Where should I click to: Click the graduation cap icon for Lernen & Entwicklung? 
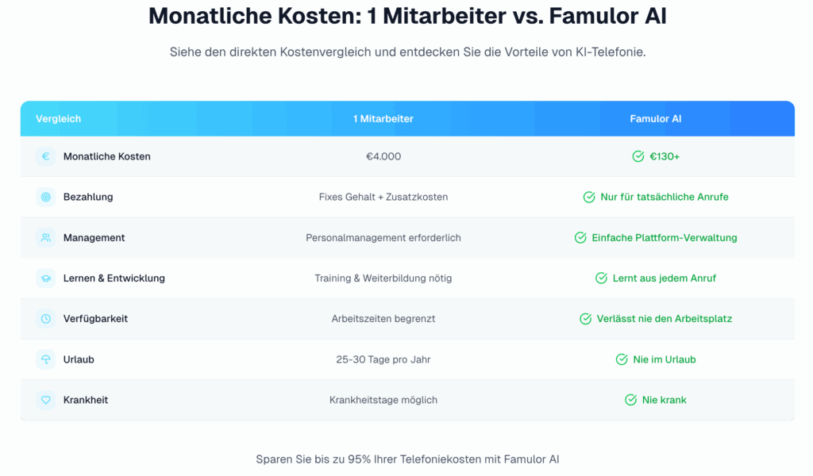pyautogui.click(x=45, y=278)
